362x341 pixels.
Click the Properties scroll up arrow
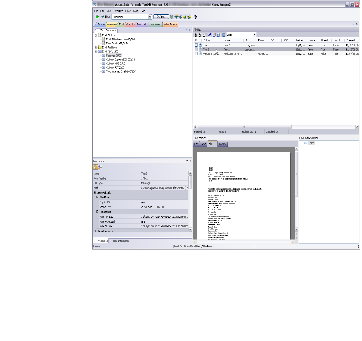click(190, 173)
